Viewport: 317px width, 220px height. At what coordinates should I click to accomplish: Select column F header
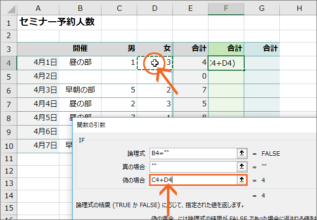[x=226, y=8]
